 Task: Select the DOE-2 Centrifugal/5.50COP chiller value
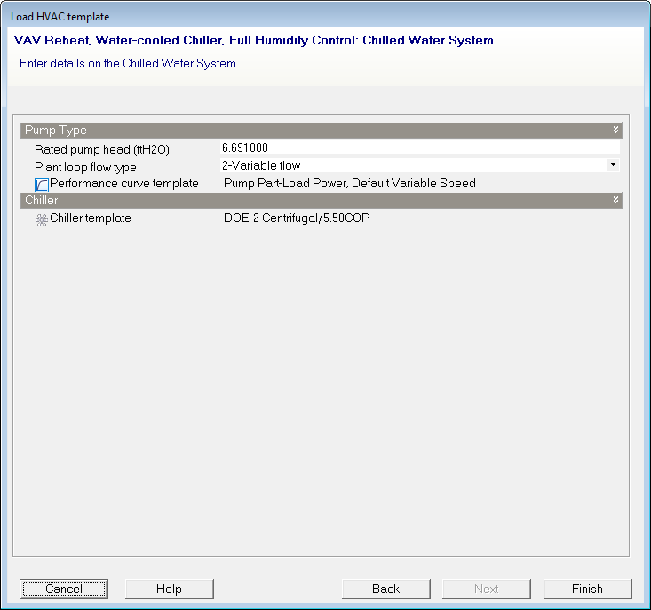click(297, 218)
